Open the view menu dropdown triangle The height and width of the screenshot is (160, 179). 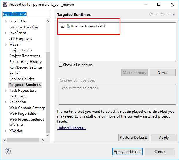[174, 14]
